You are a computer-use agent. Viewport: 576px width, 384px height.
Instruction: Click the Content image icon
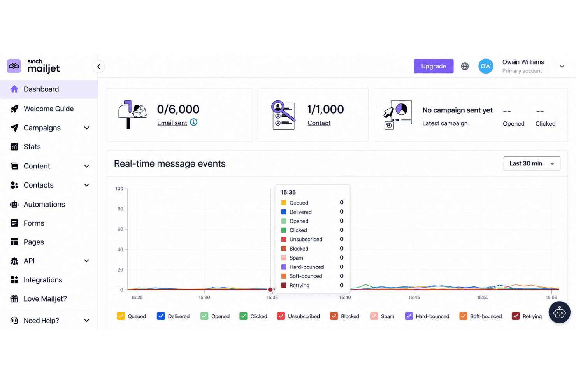(x=14, y=166)
